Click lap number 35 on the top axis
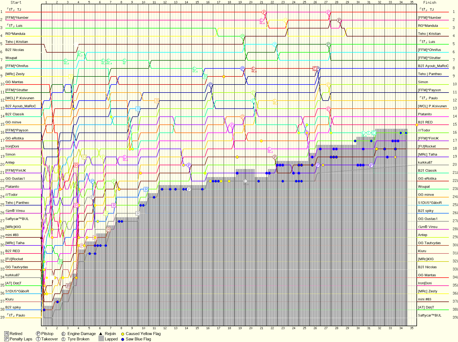The height and width of the screenshot is (342, 458). [412, 2]
